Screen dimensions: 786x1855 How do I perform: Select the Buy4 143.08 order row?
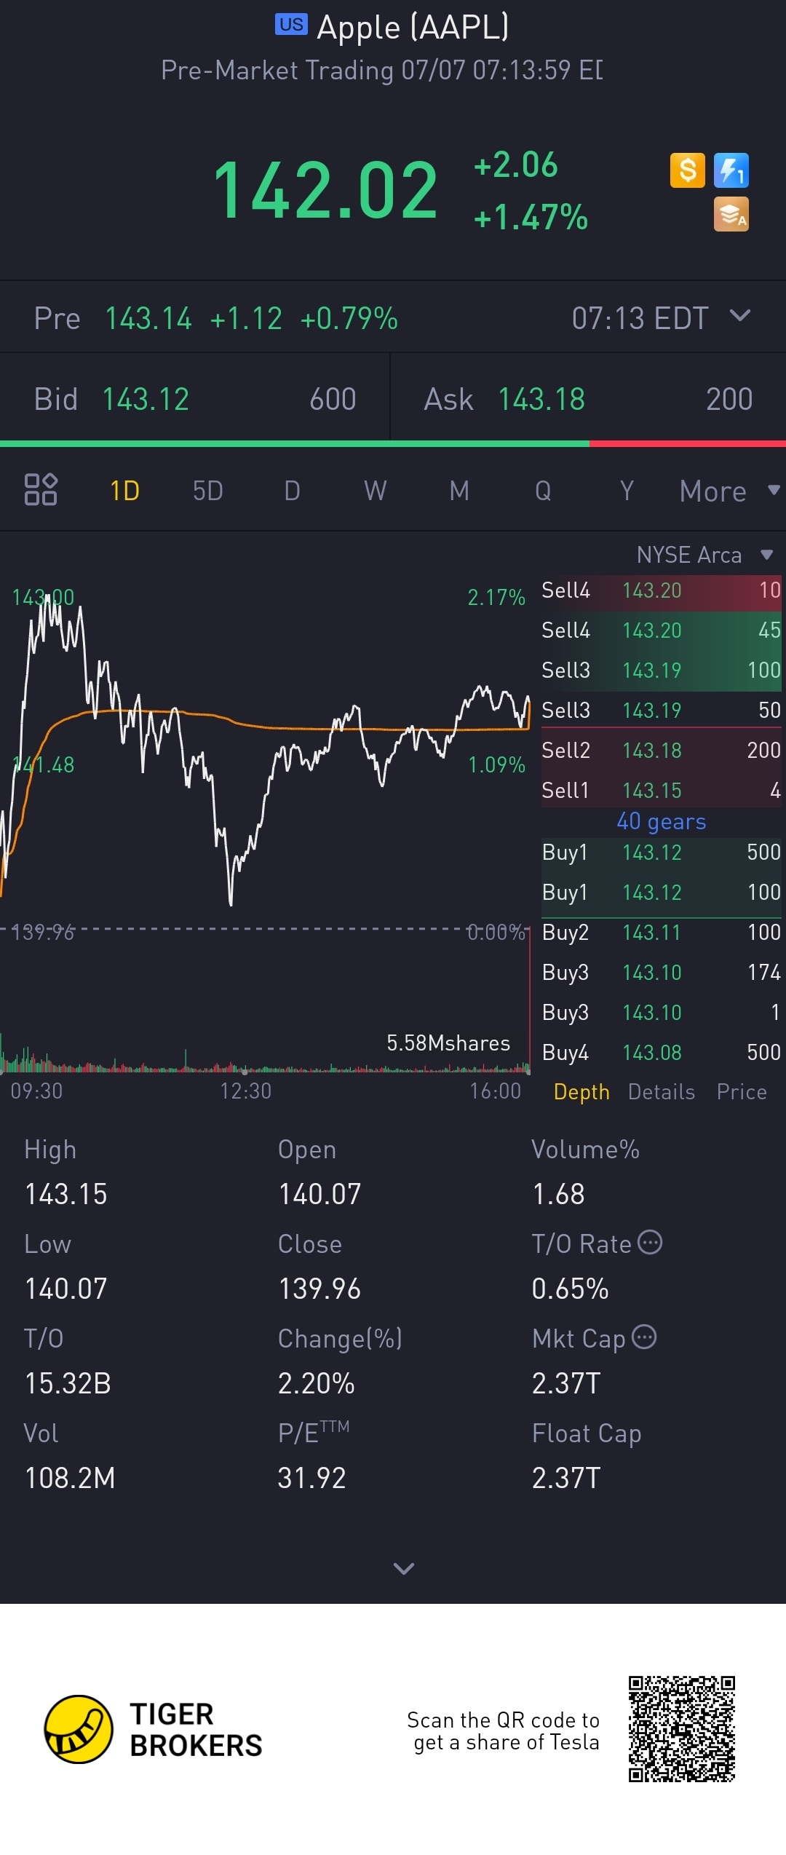662,1052
